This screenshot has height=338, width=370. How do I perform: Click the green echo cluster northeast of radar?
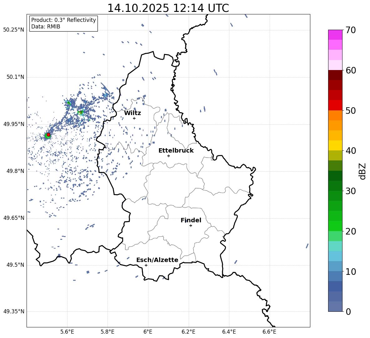pyautogui.click(x=81, y=112)
